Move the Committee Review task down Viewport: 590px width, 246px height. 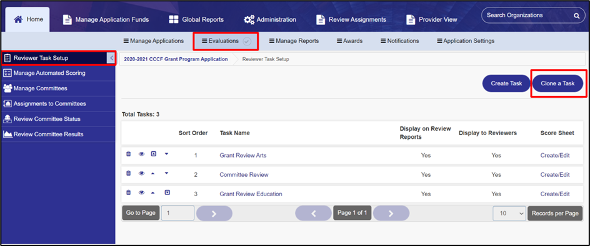tap(167, 173)
